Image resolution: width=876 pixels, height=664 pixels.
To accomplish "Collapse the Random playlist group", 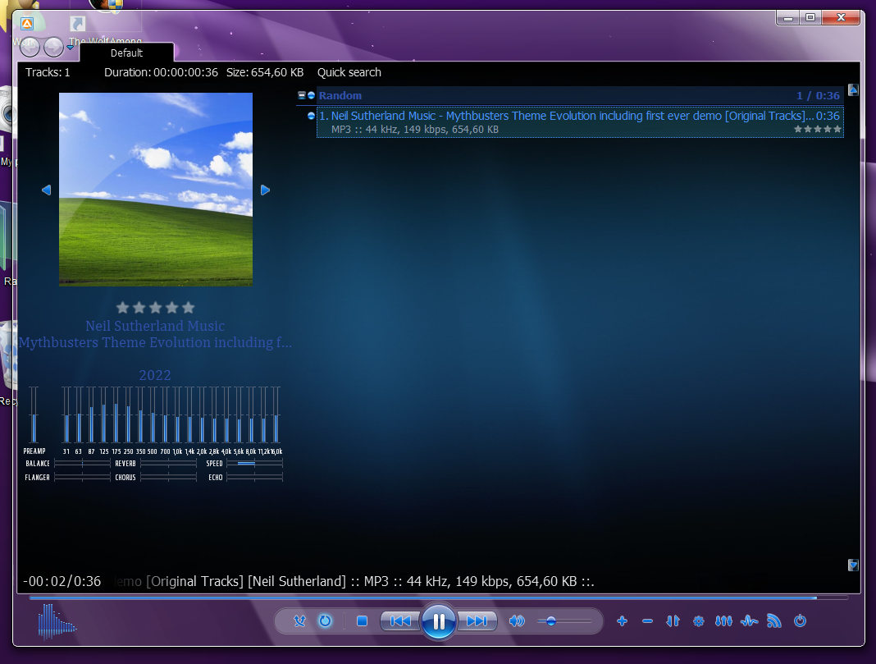I will coord(302,95).
